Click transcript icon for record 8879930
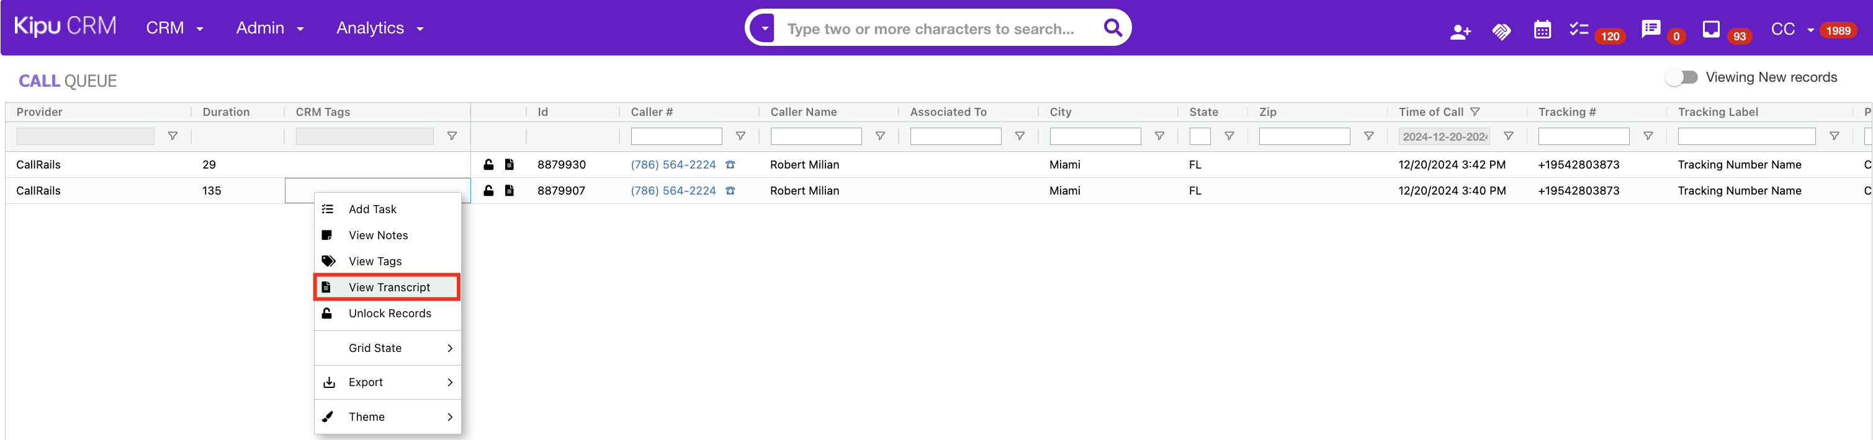 tap(509, 165)
